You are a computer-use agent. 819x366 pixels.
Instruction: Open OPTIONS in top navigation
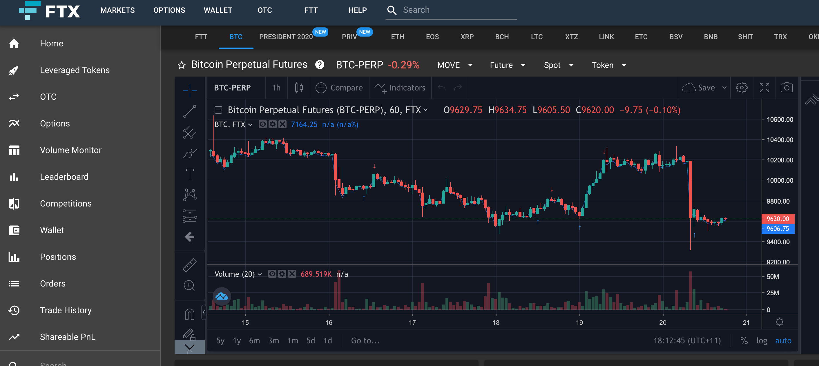(169, 10)
